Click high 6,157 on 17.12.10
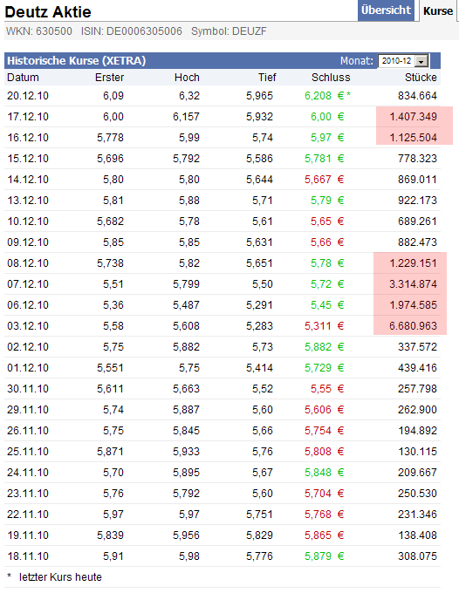 pos(186,117)
